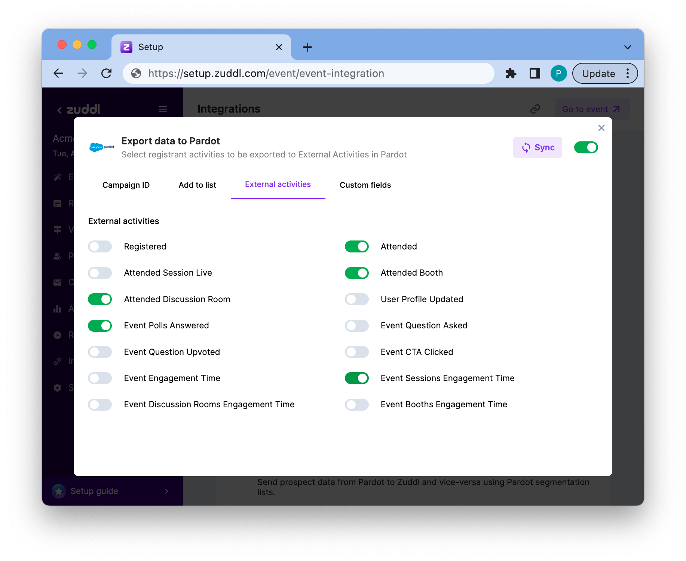Click the Export data to Pardot heading
Image resolution: width=686 pixels, height=561 pixels.
(171, 141)
